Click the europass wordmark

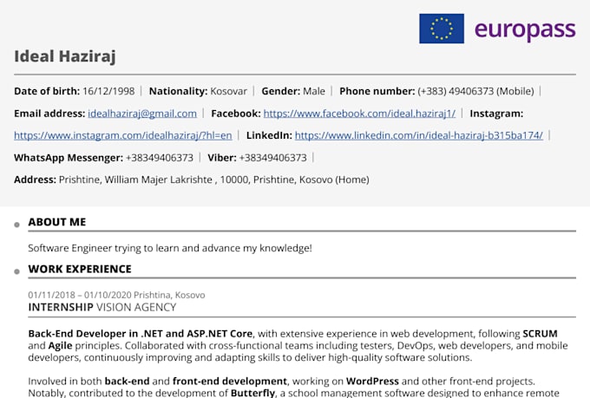[525, 29]
